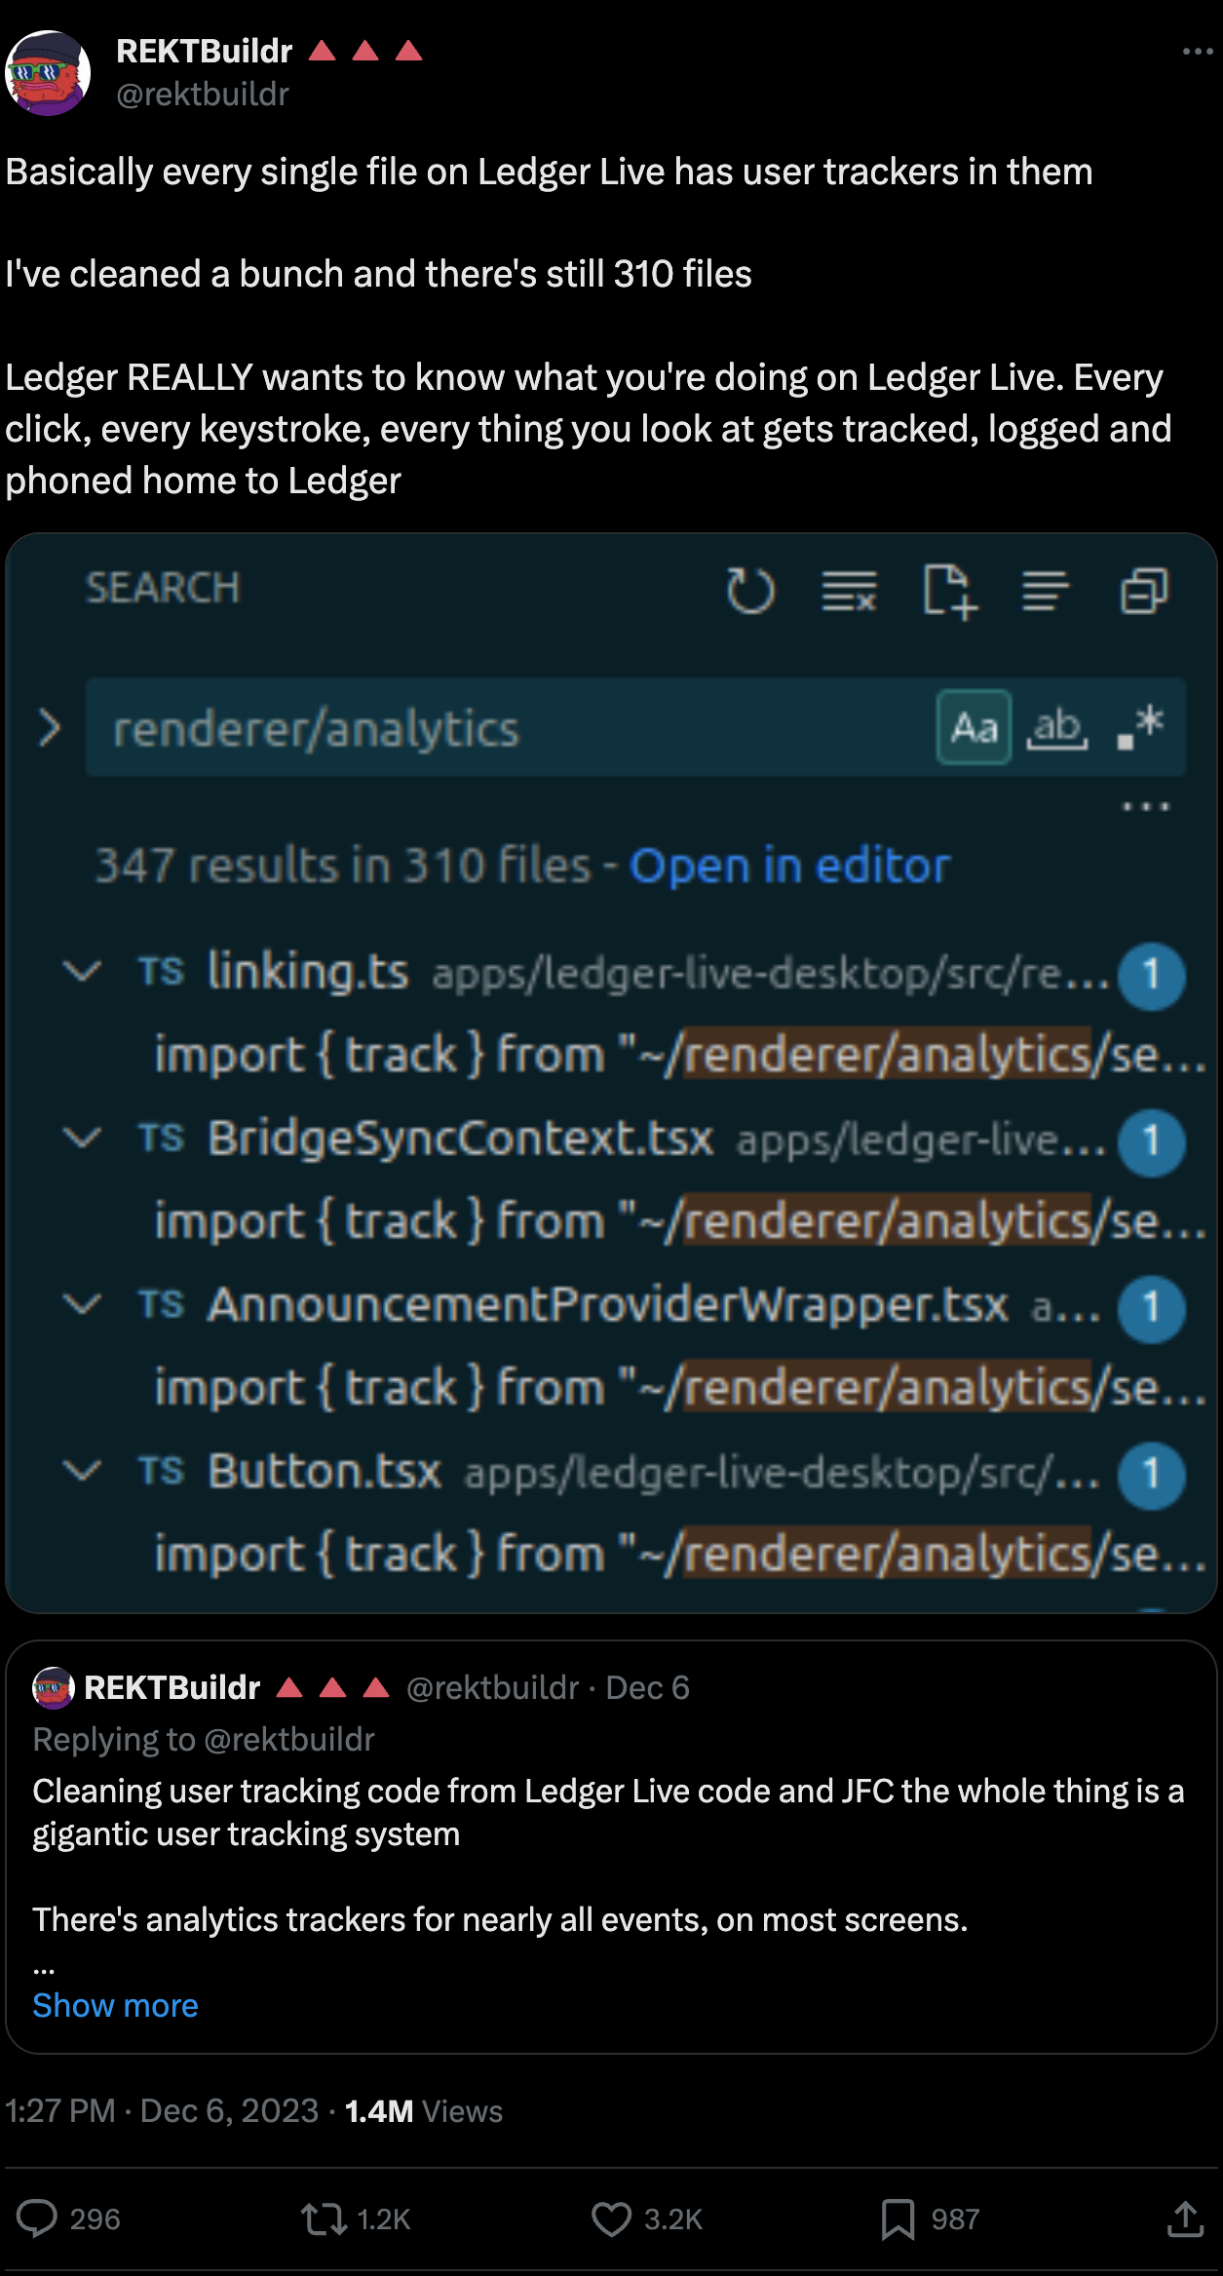Click the 'Open in editor' link
1223x2276 pixels.
click(x=789, y=866)
